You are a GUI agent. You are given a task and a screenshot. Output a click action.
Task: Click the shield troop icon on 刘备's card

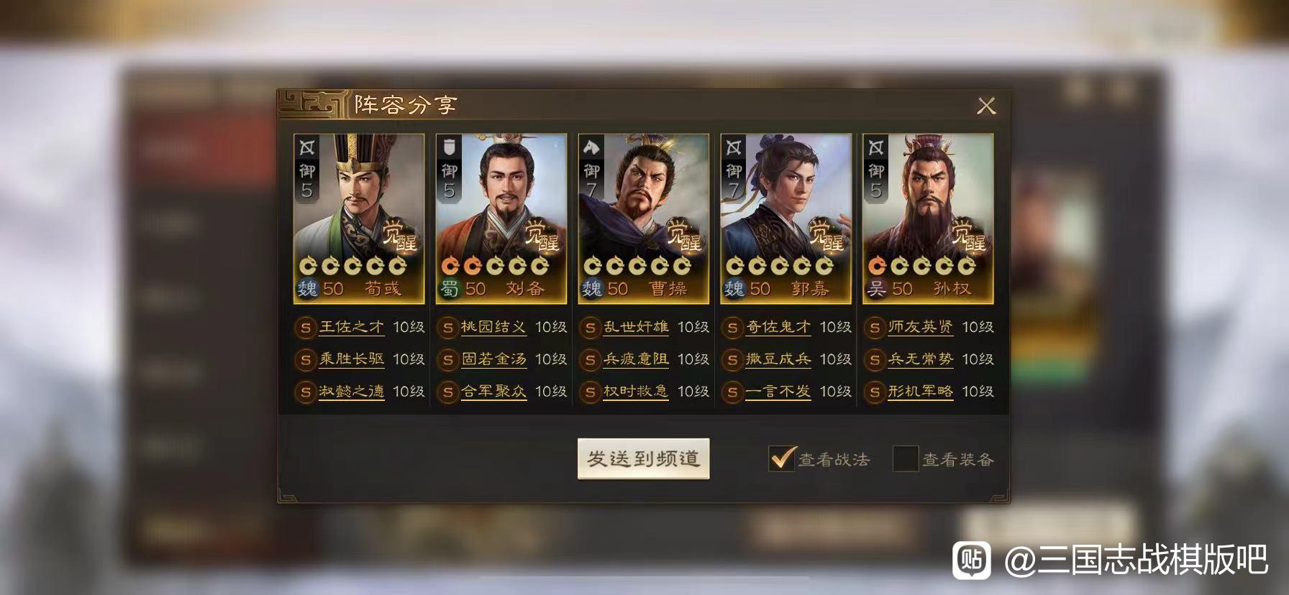click(x=449, y=148)
